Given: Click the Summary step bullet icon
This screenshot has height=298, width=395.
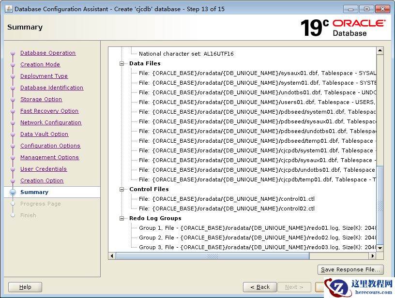Looking at the screenshot, I should pos(13,192).
